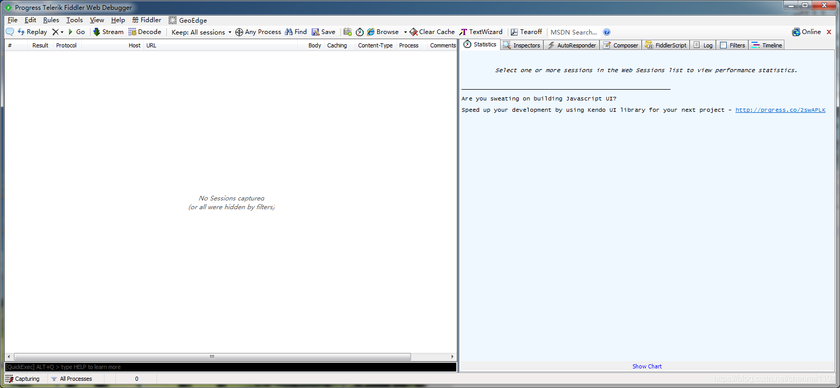This screenshot has width=840, height=388.
Task: Switch to the Timeline tab
Action: coord(767,45)
